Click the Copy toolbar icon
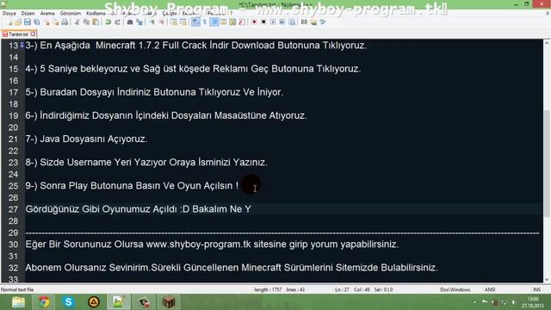The image size is (551, 310). 86,22
